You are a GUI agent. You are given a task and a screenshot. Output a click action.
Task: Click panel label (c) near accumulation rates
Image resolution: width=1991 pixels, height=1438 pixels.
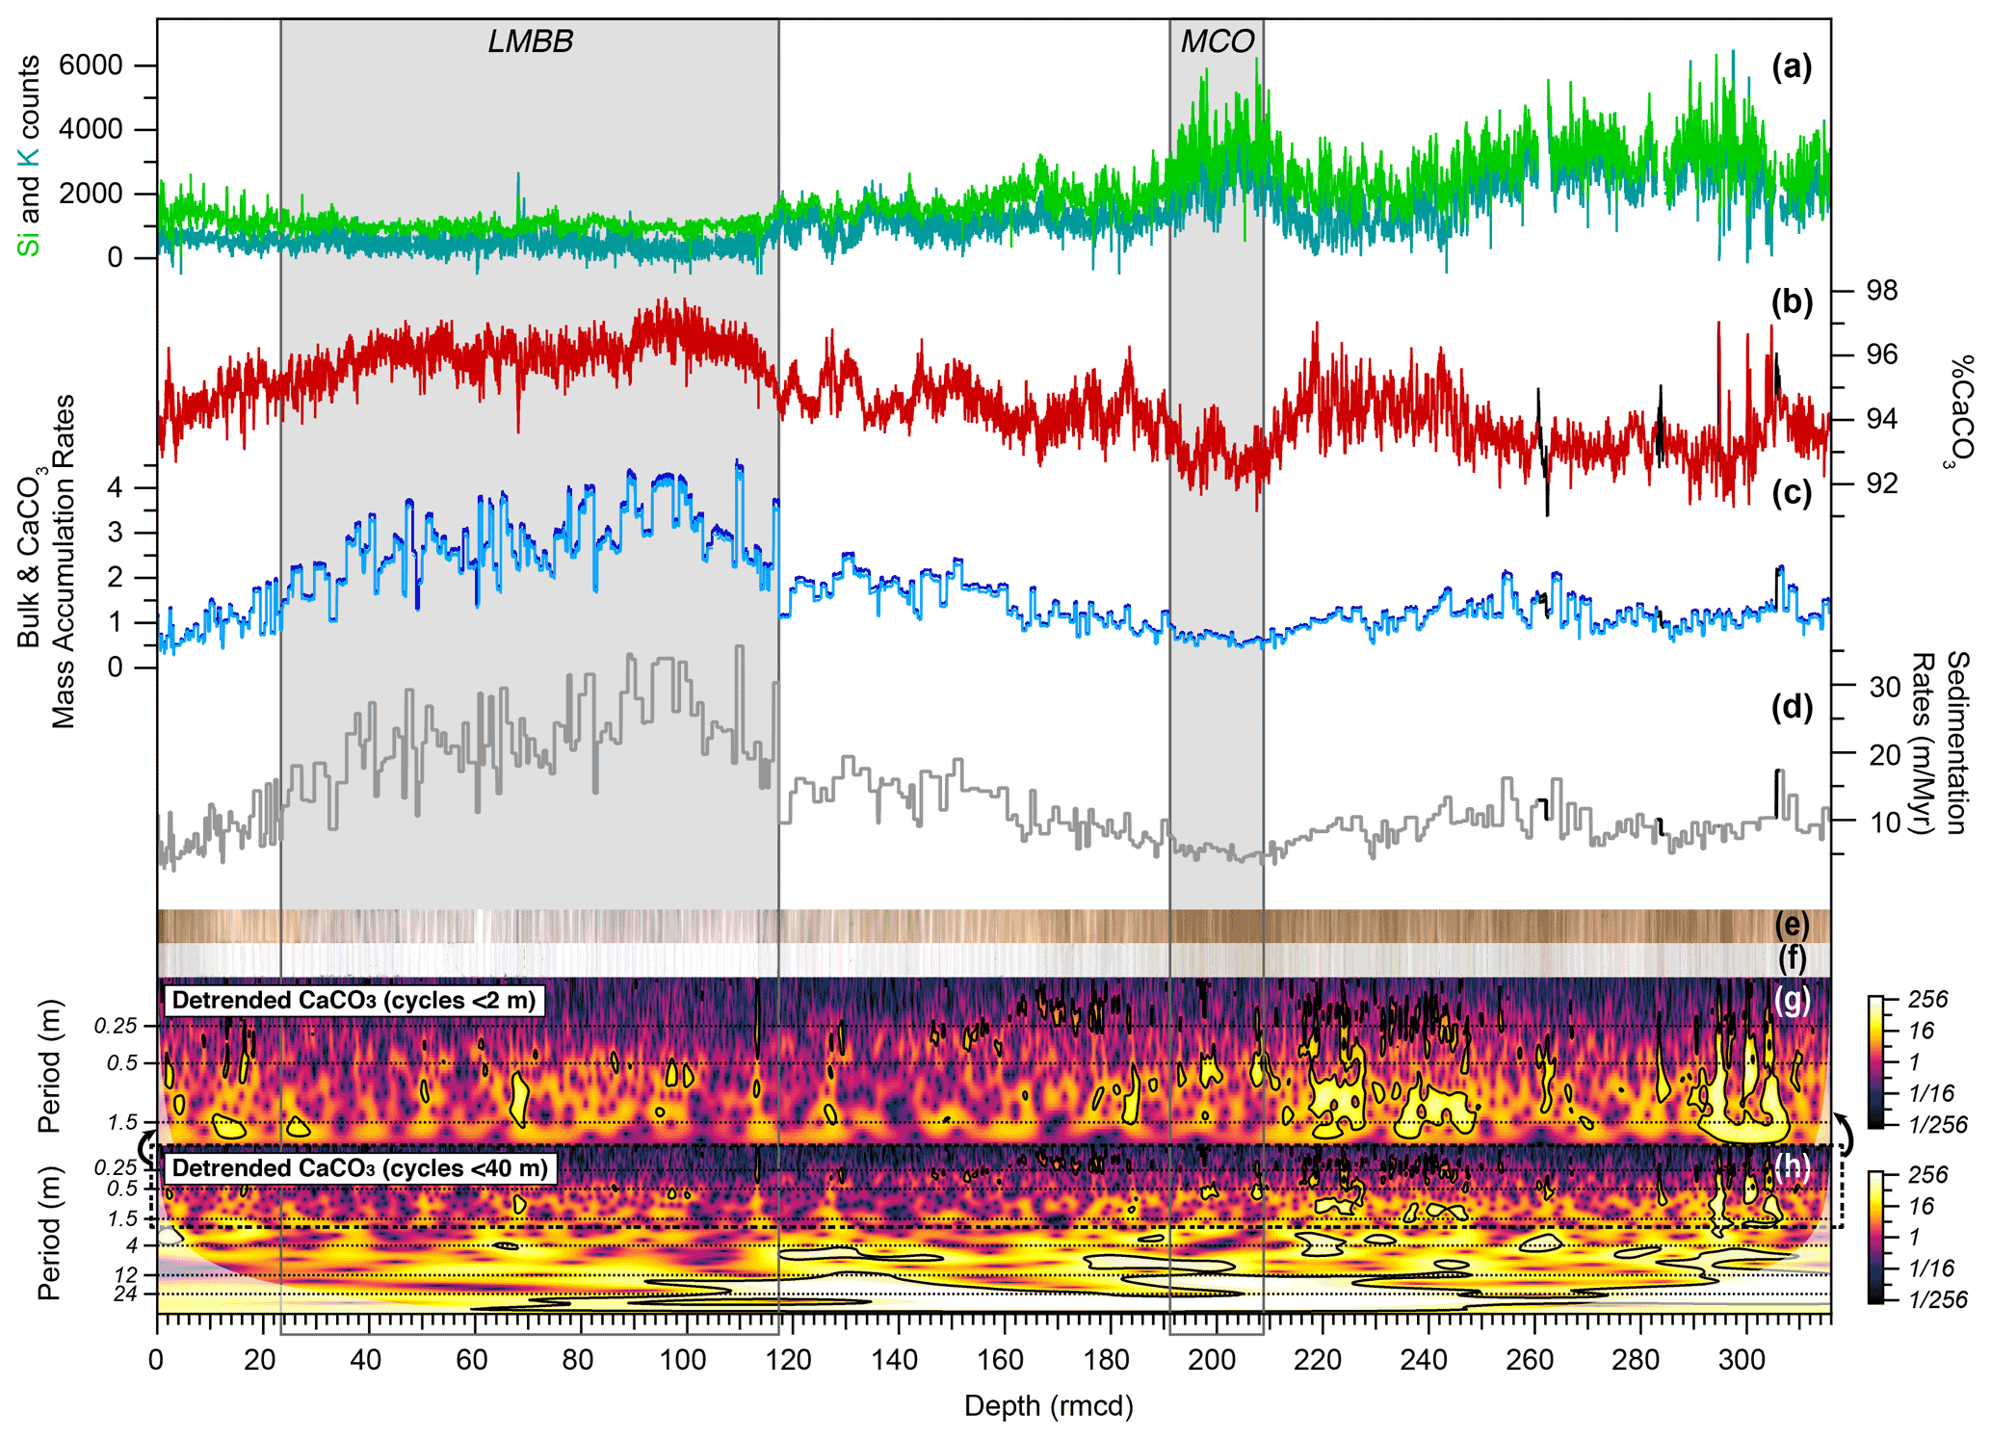point(1792,492)
